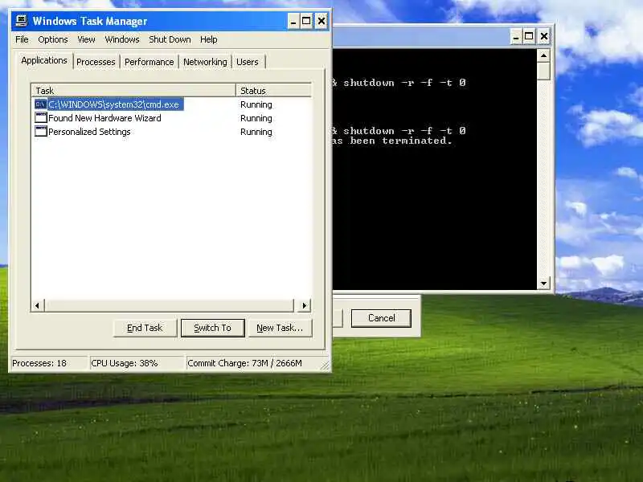Viewport: 643px width, 482px height.
Task: Click command prompt scroll down arrow
Action: [x=544, y=284]
